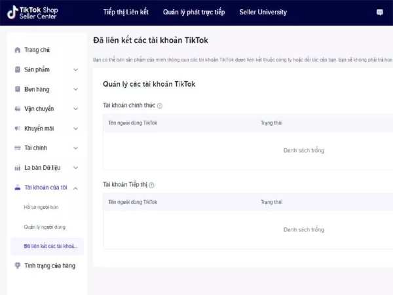
Task: Open Tiếp thị Liên kết in top navigation
Action: pyautogui.click(x=126, y=12)
